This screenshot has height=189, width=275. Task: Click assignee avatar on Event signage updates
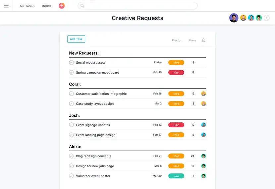[203, 125]
